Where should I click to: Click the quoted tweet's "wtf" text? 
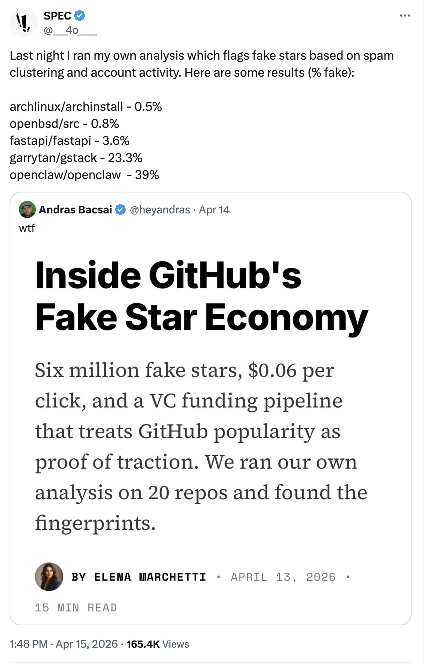point(27,228)
